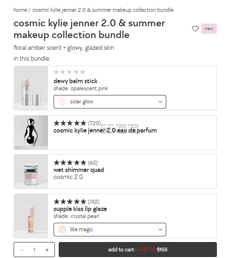Go to home breadcrumb link
This screenshot has width=239, height=258.
pos(20,10)
